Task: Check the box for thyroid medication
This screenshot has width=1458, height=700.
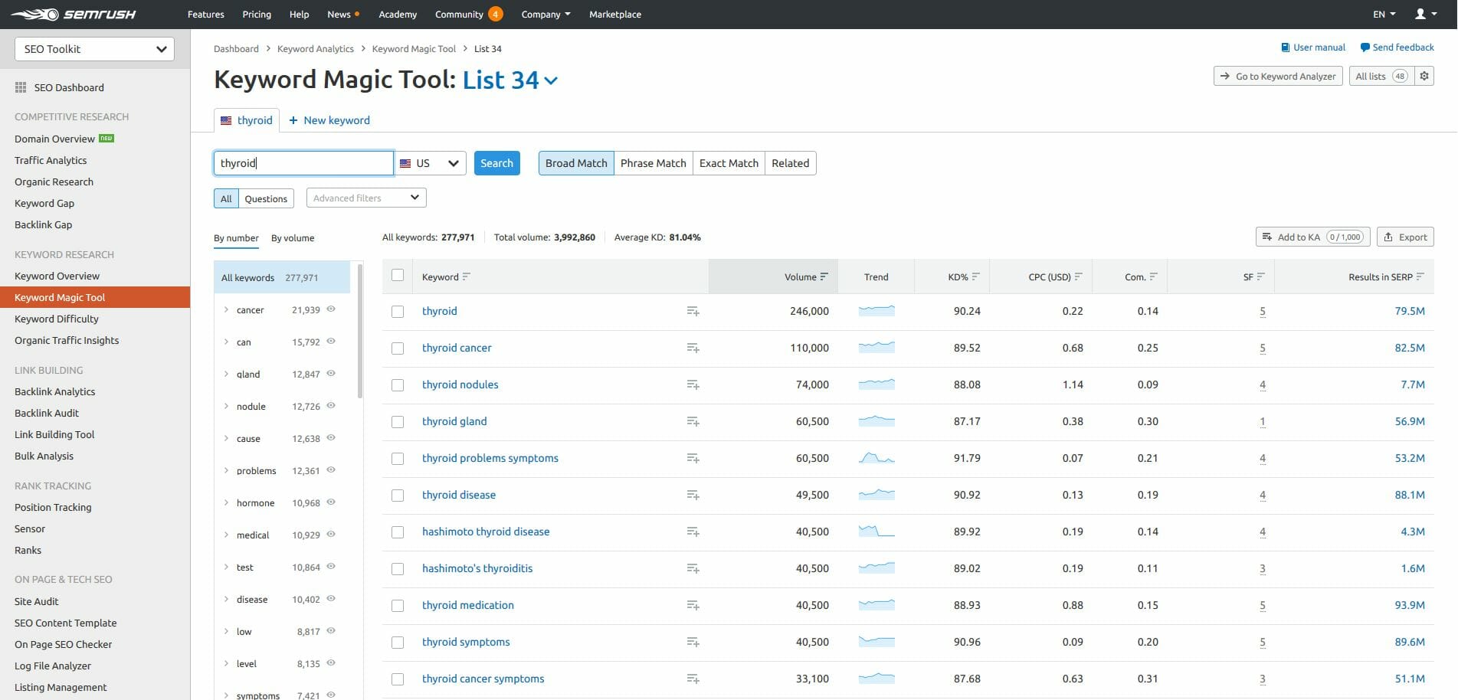Action: 398,606
